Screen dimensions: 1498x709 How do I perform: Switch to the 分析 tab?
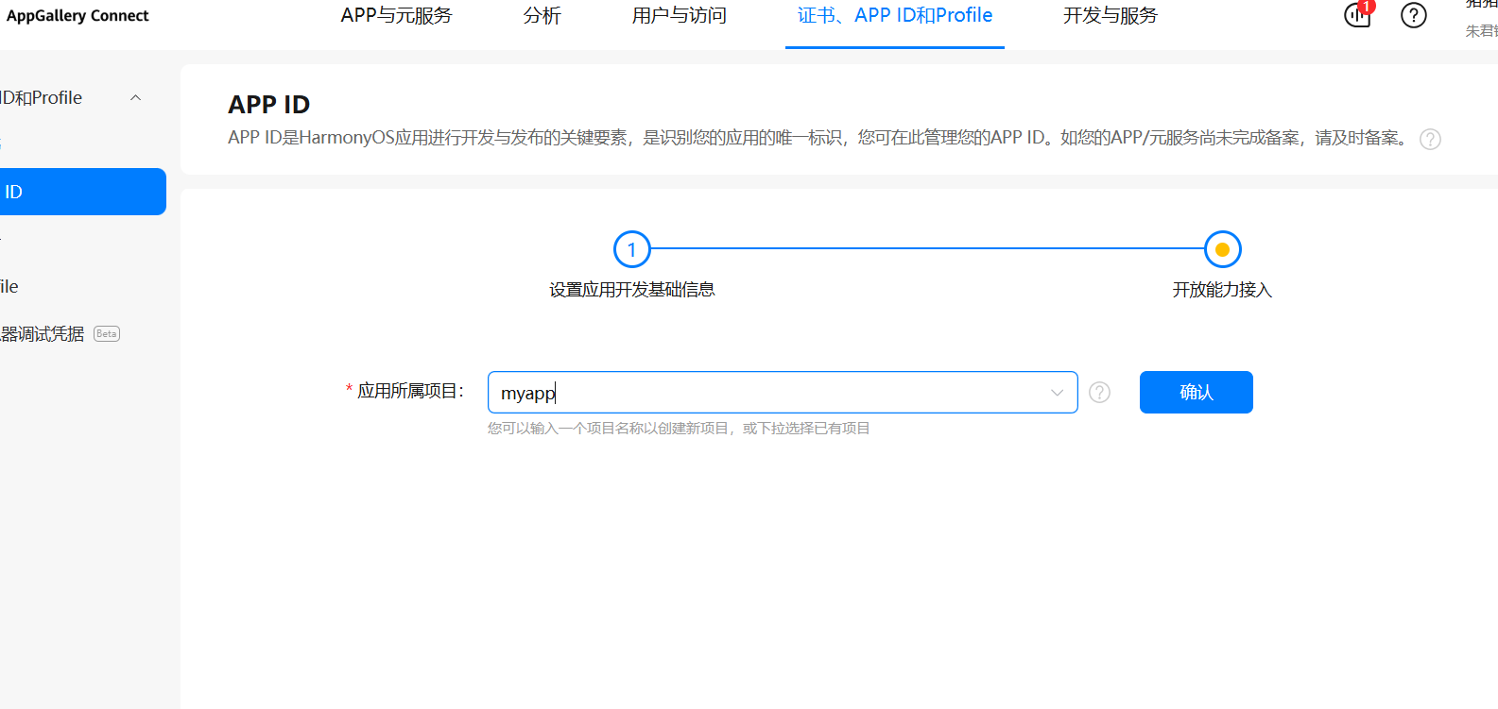[542, 15]
